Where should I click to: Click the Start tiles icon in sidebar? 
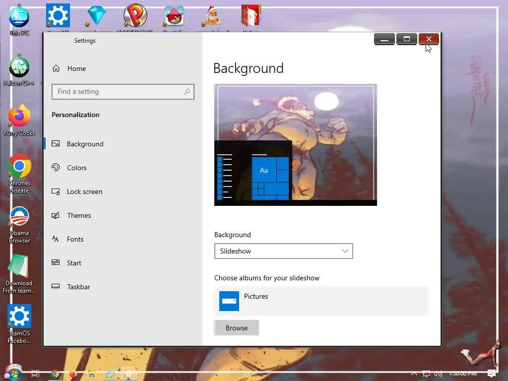tap(56, 262)
